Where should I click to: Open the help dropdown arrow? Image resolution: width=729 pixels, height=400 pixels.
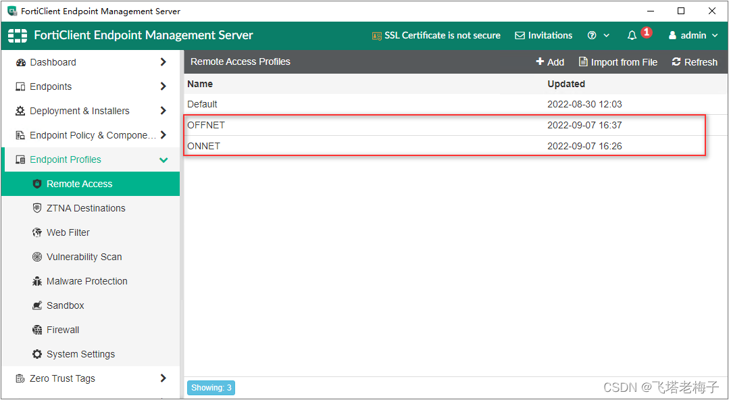click(606, 36)
